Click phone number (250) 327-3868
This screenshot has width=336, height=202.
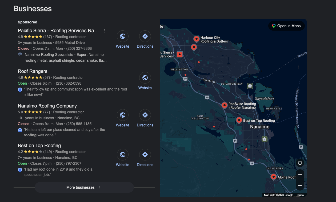click(79, 48)
